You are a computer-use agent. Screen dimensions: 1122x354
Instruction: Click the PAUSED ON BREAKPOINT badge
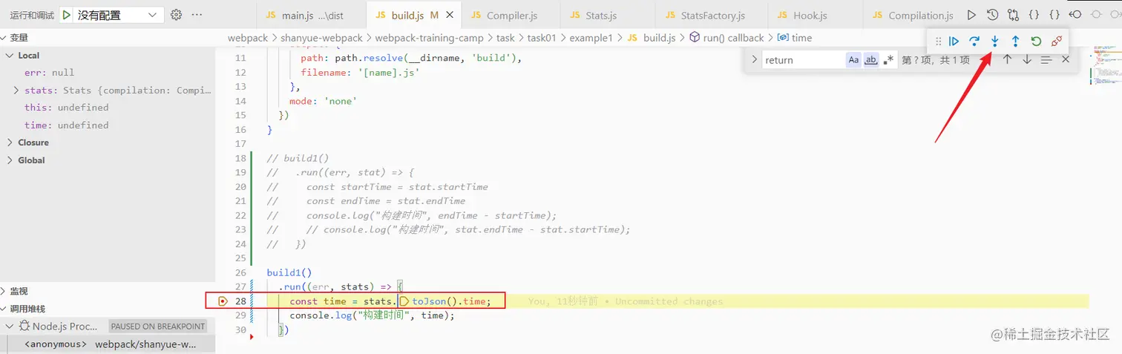(157, 326)
